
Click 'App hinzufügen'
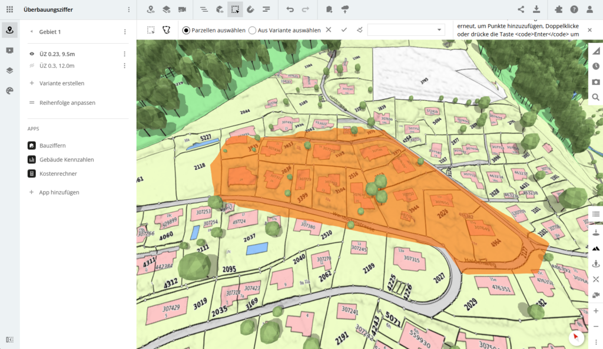pyautogui.click(x=59, y=192)
